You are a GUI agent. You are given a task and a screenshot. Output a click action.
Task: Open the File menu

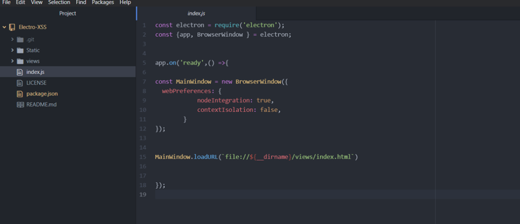coord(7,3)
